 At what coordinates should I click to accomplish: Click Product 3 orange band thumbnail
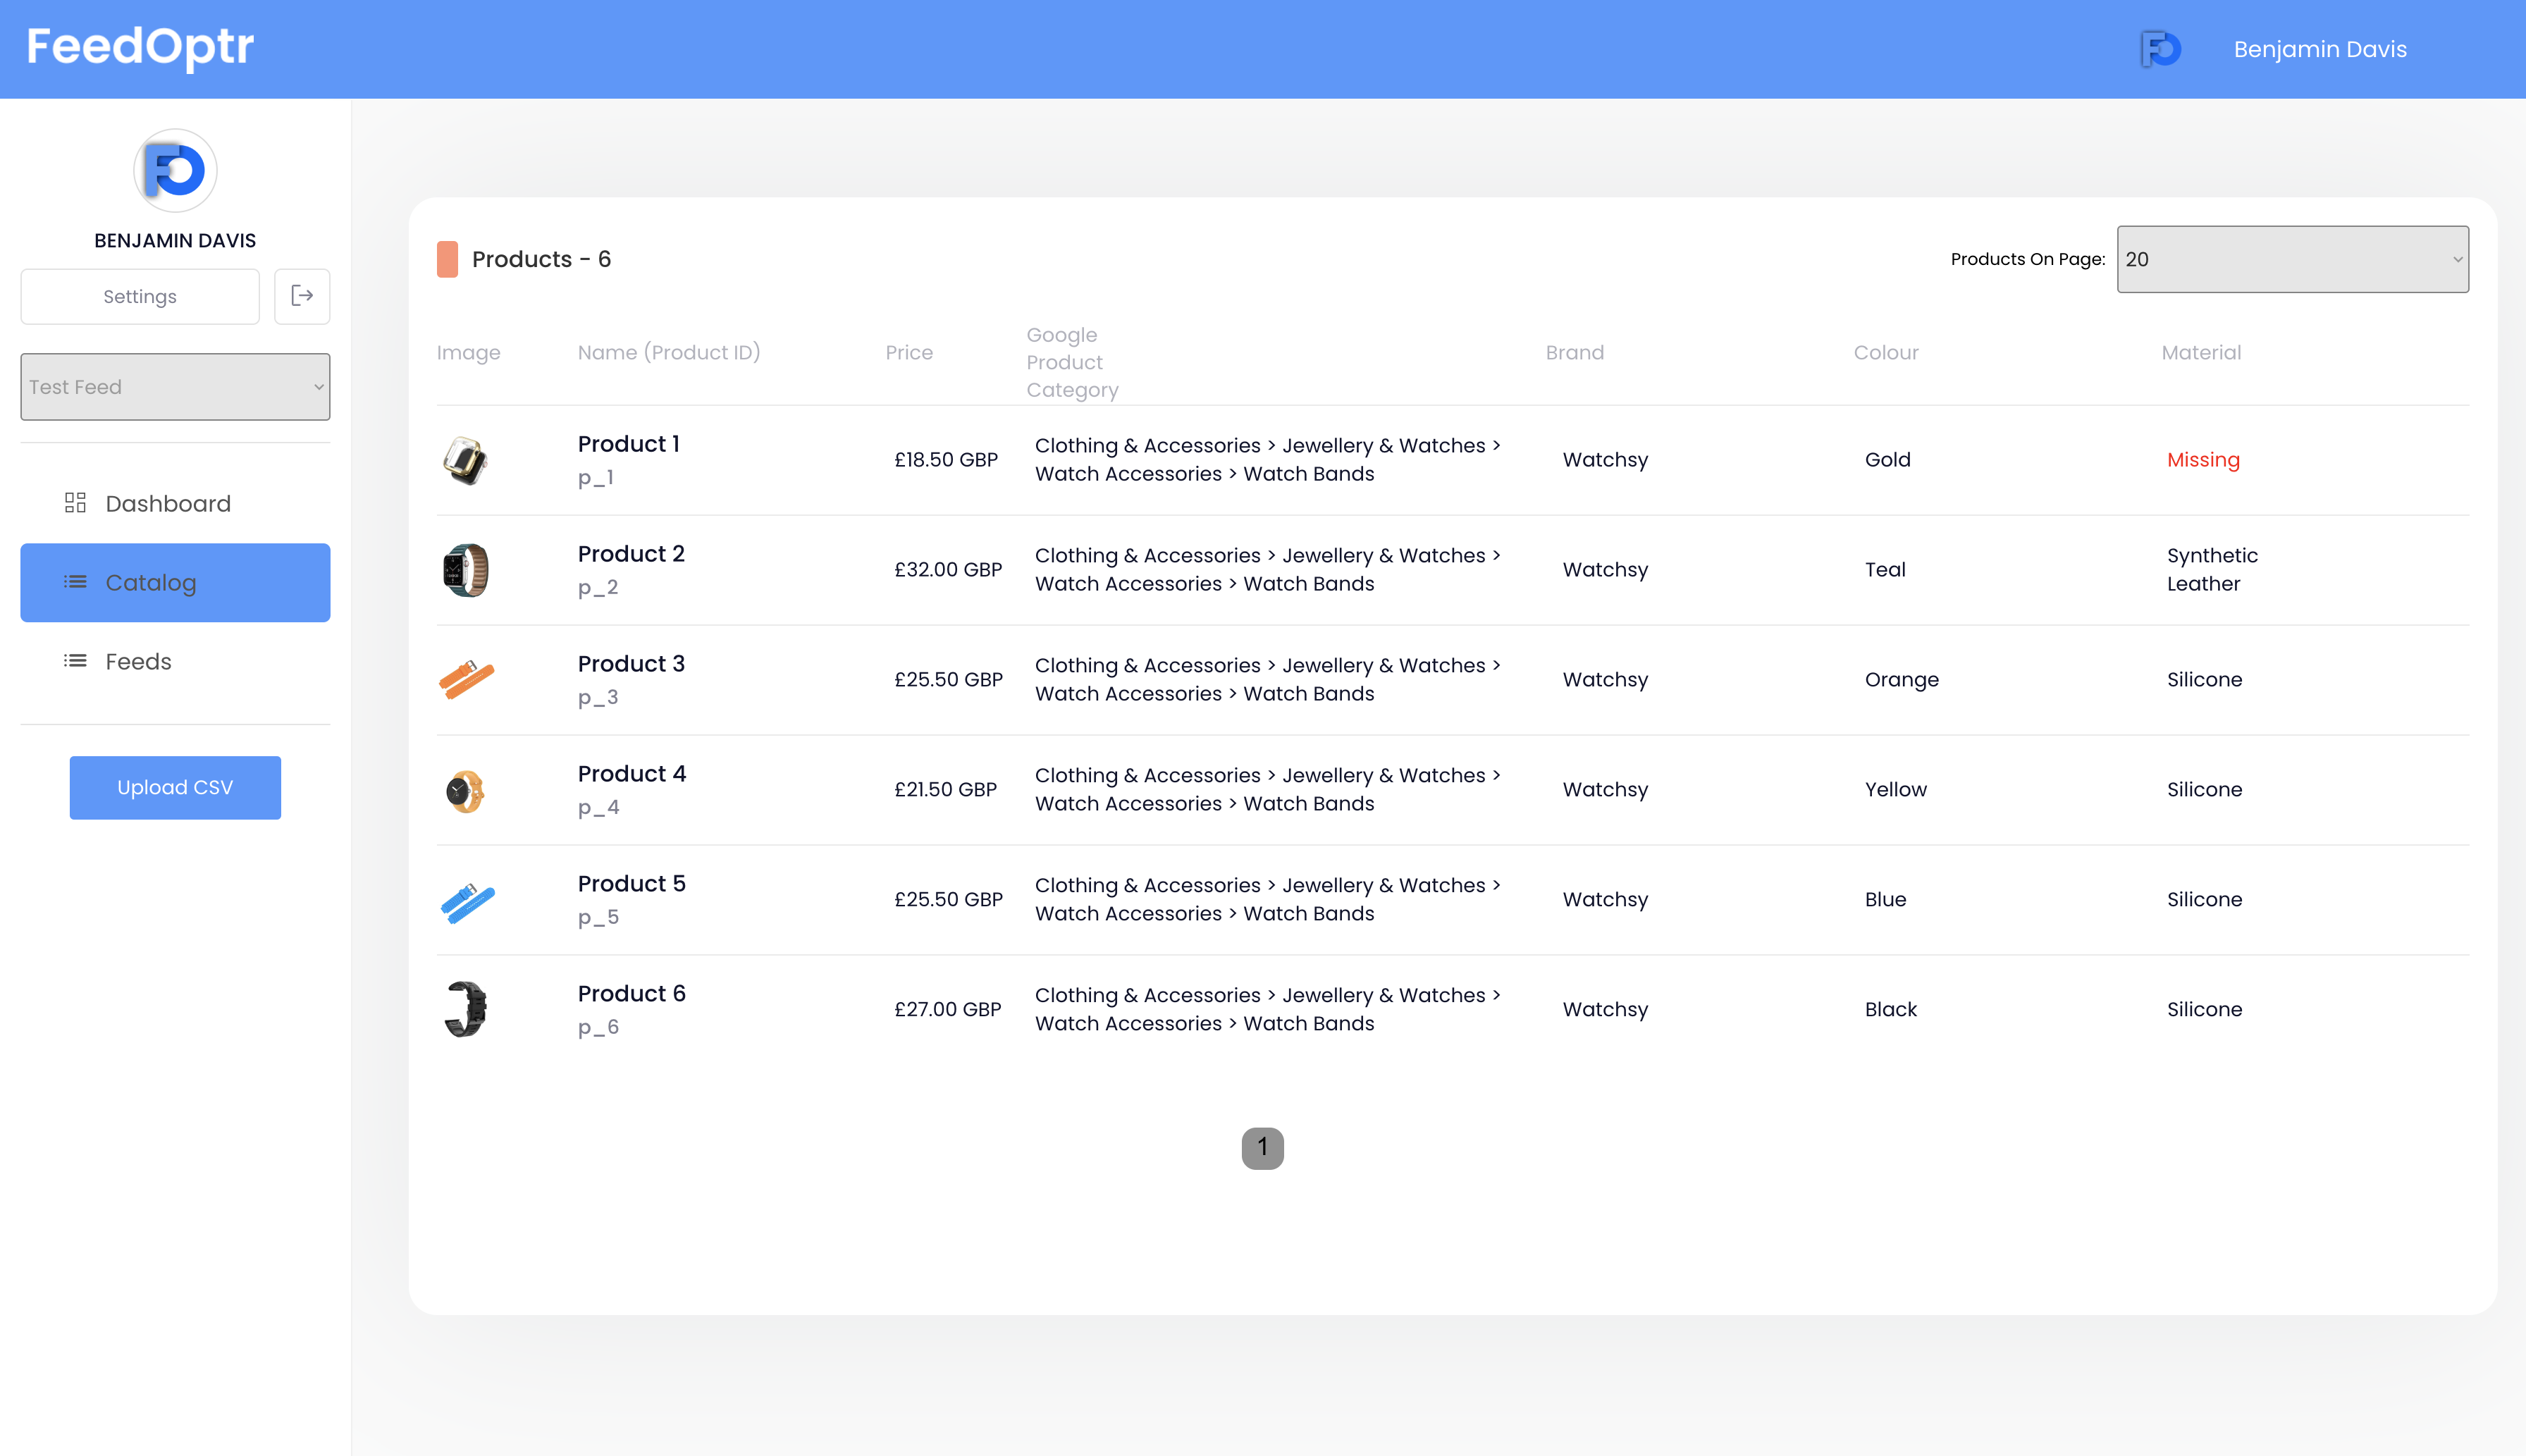click(x=466, y=680)
